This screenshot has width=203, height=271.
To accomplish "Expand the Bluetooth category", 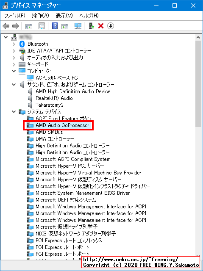I will (14, 44).
